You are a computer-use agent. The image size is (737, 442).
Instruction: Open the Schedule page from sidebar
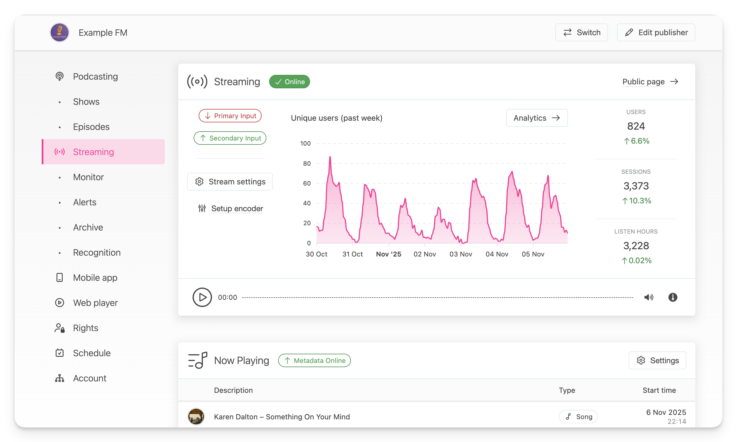click(91, 353)
